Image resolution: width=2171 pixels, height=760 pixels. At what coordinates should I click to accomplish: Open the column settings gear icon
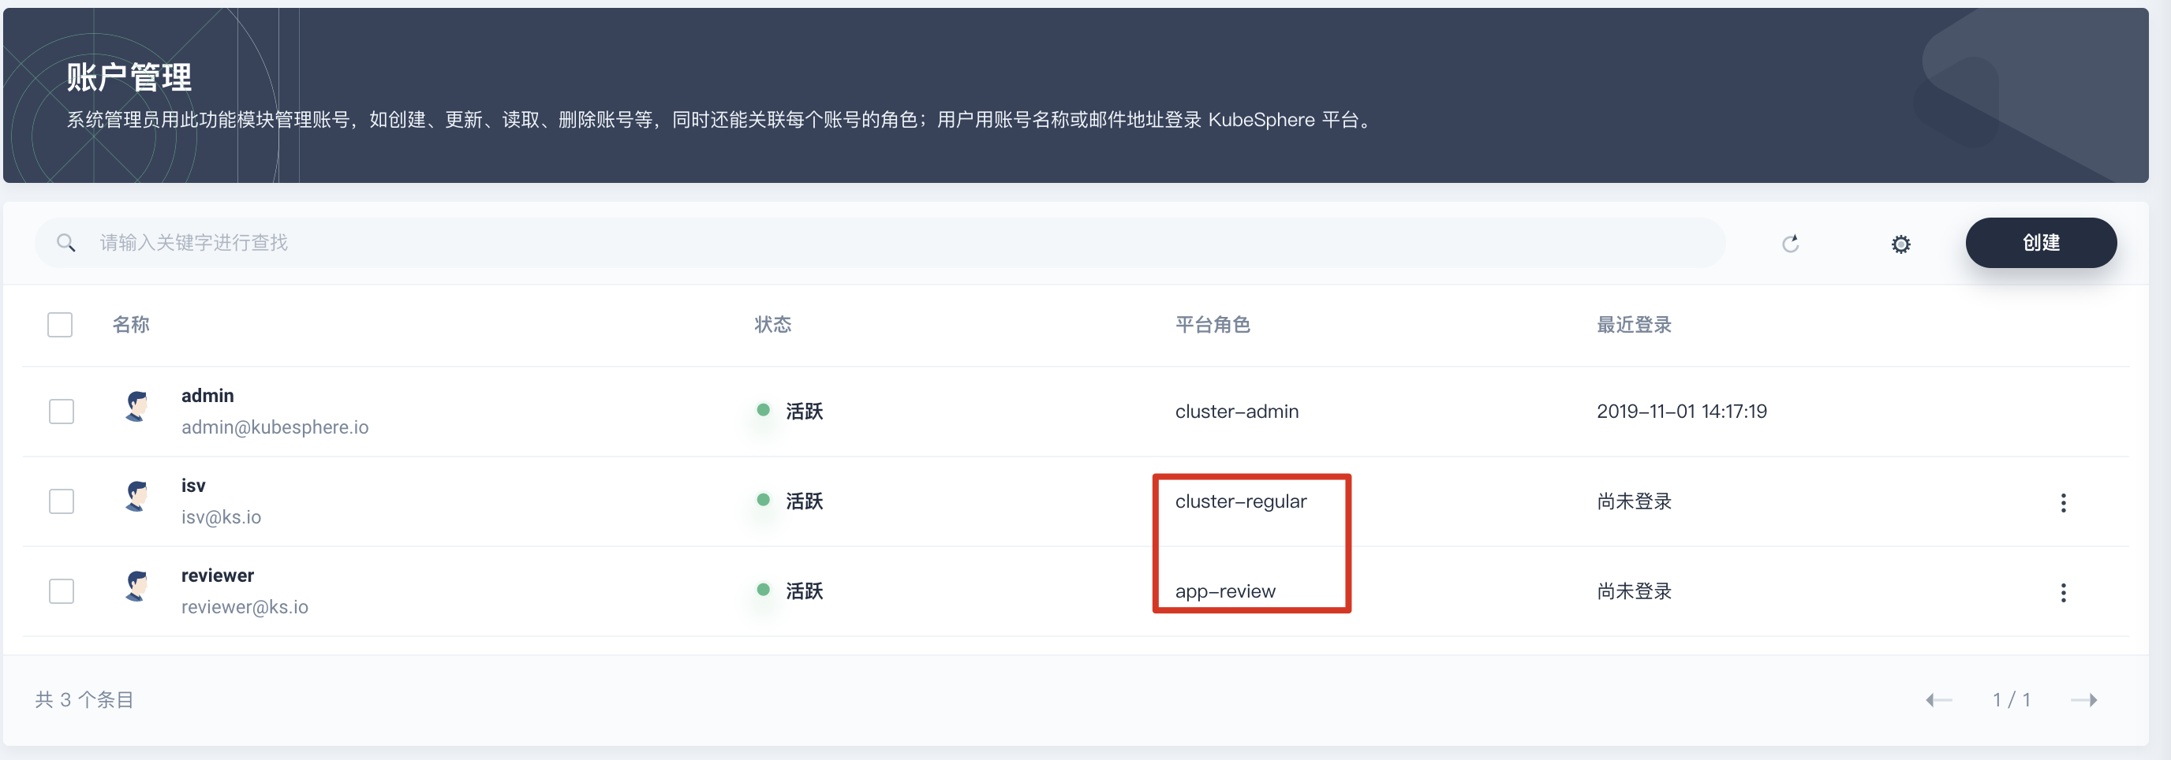1900,244
